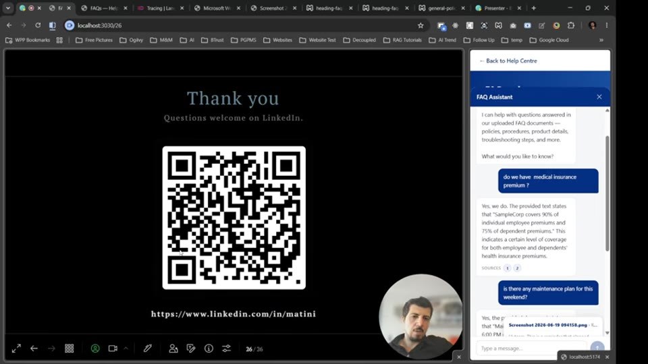Image resolution: width=648 pixels, height=364 pixels.
Task: Expand camera options chevron beside camera icon
Action: [126, 348]
